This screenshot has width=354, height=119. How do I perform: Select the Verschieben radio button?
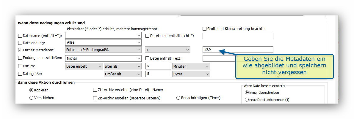[31, 98]
